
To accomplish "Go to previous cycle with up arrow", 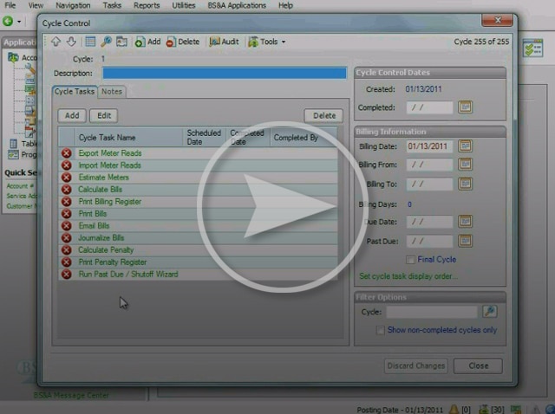I will [55, 42].
